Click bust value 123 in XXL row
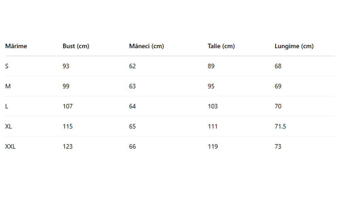The height and width of the screenshot is (199, 340). pyautogui.click(x=68, y=147)
